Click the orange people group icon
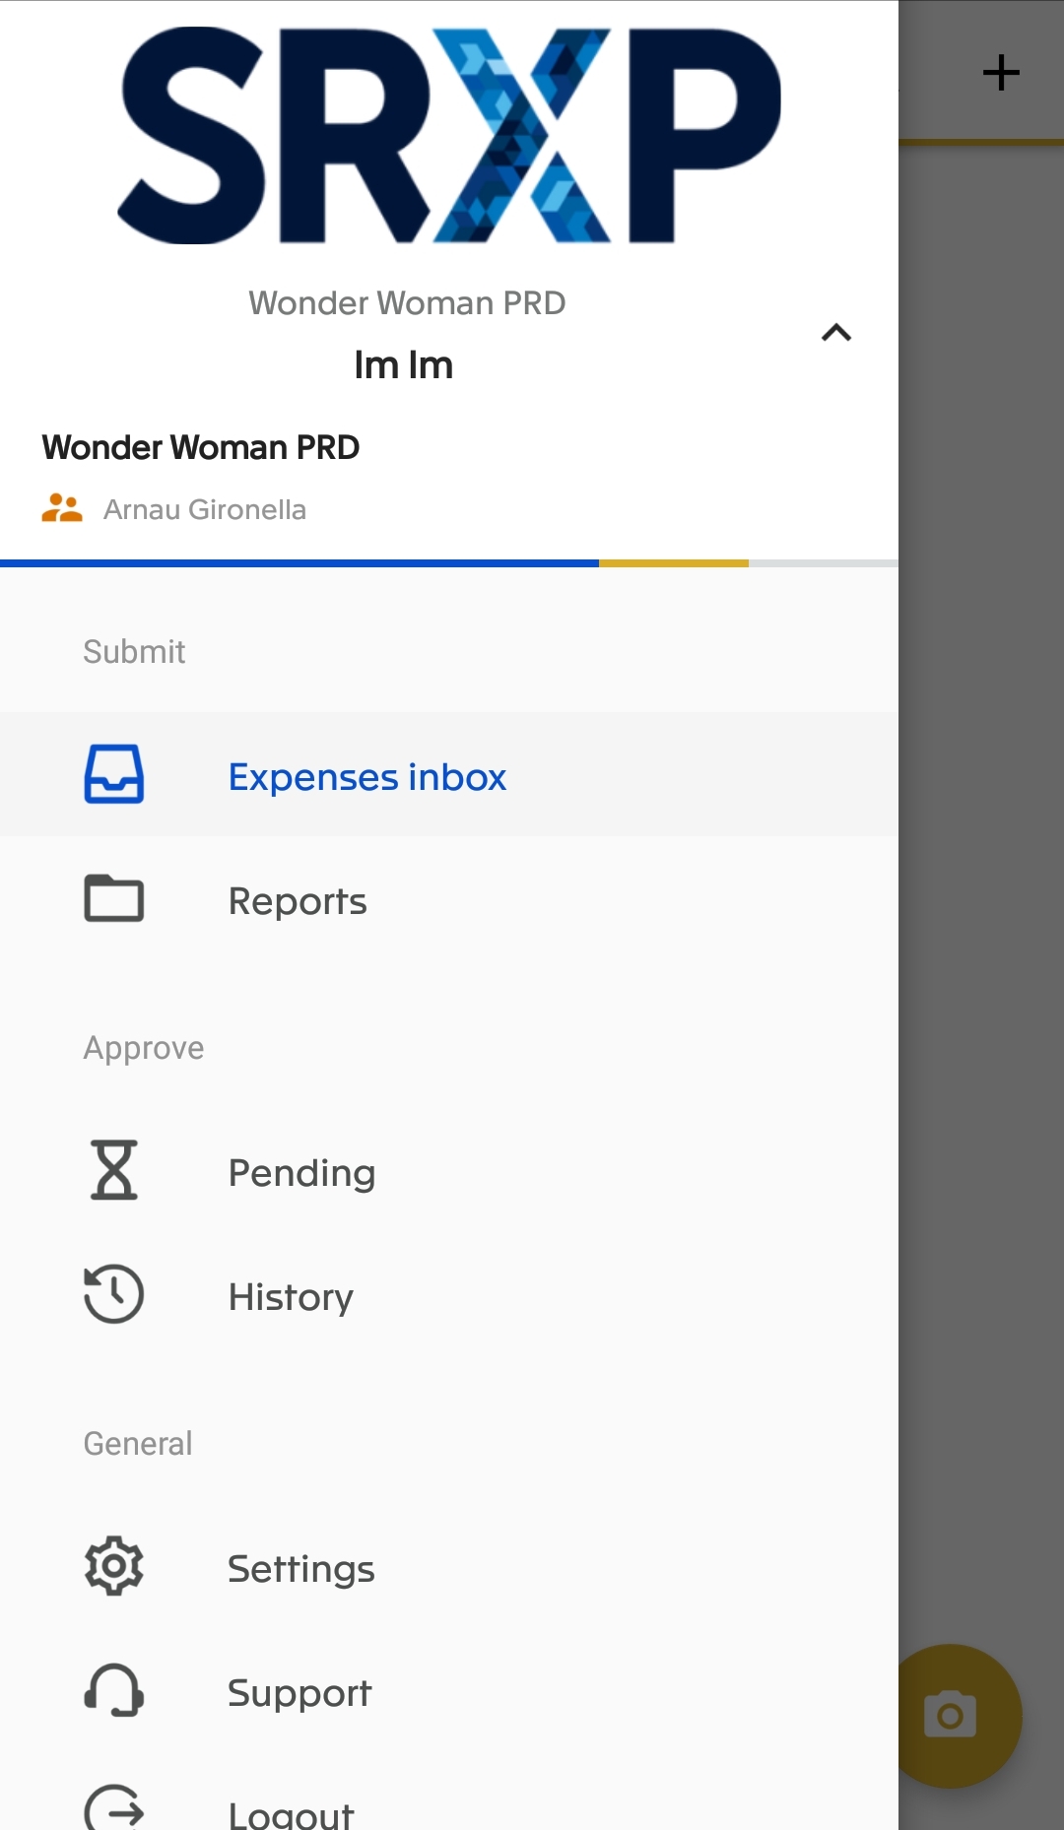Screen dimensions: 1064x1830 [x=62, y=508]
